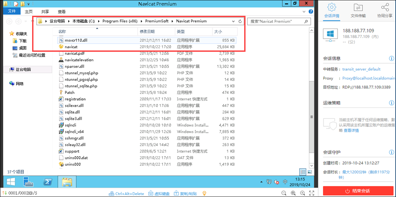396x197 pixels.
Task: Refresh the folder via address bar icon
Action: click(240, 21)
